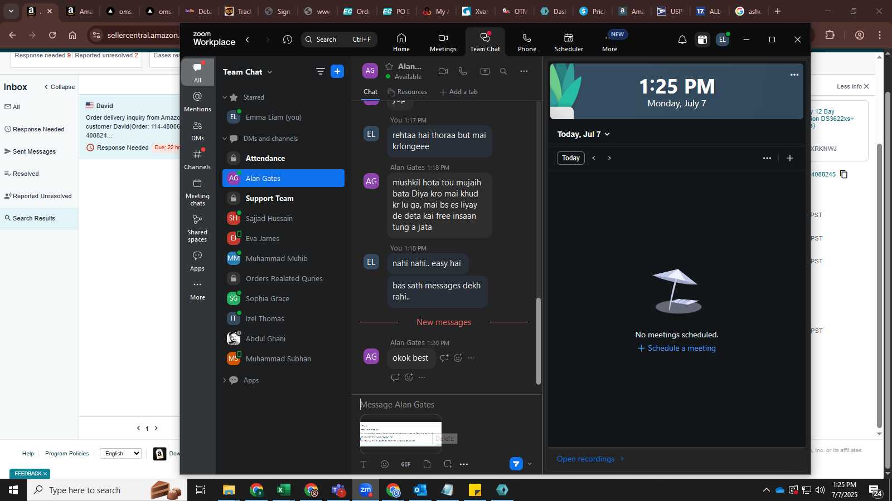Add new calendar event with plus
Screen dimensions: 892x501
coord(789,158)
